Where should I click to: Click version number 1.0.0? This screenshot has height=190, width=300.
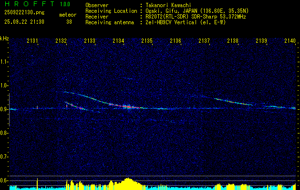coord(65,4)
